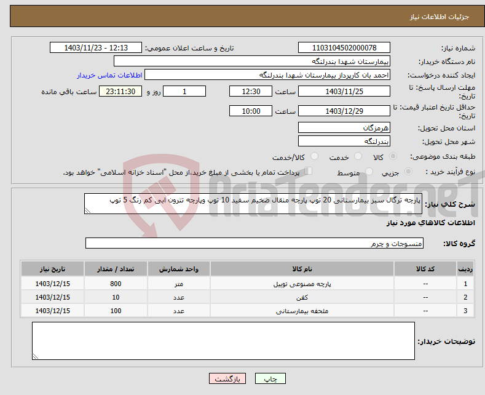
Task: Click the چاپ print button
Action: pos(270,378)
